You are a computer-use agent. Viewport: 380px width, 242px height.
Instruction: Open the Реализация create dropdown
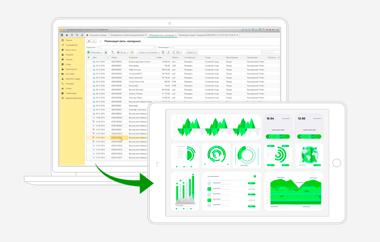(95, 52)
